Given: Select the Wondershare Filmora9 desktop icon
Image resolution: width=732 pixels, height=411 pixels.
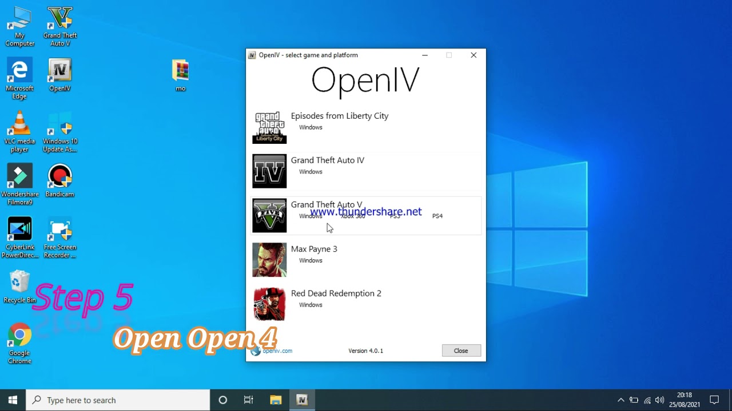Looking at the screenshot, I should pos(19,185).
